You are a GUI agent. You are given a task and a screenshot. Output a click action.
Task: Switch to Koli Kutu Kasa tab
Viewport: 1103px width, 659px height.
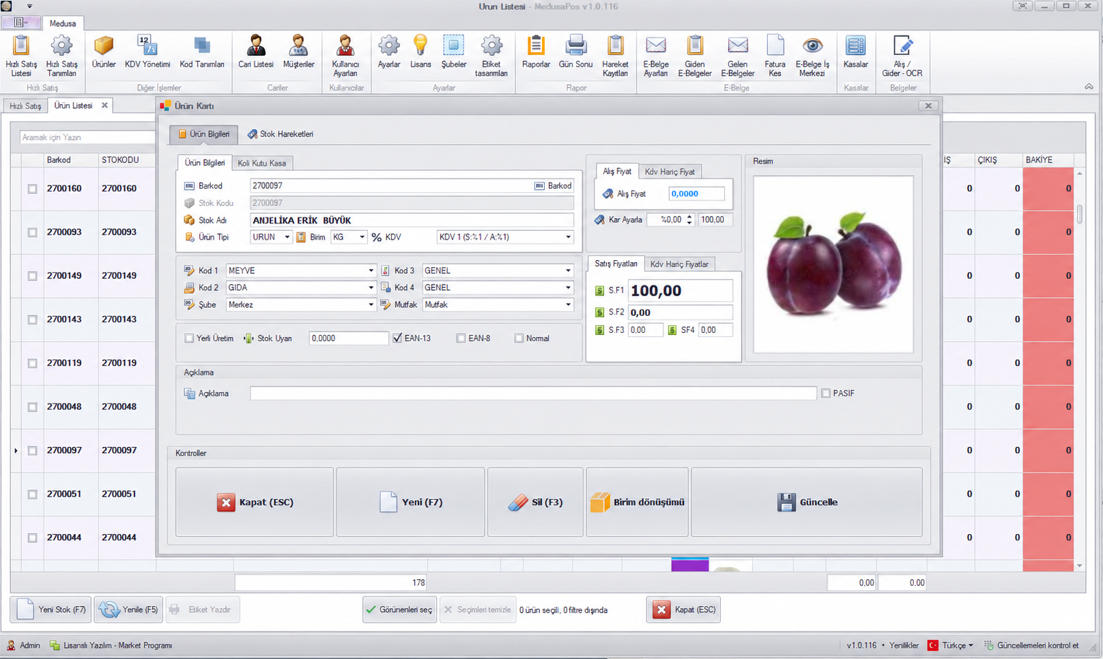tap(262, 163)
